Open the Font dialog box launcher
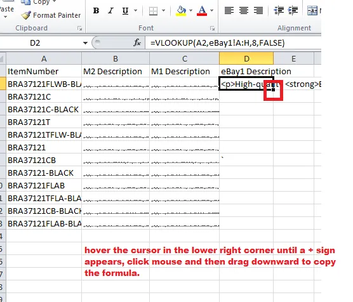This screenshot has height=302, width=353. coord(212,29)
